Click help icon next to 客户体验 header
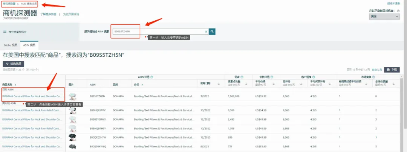This screenshot has width=407, height=152. point(314,77)
